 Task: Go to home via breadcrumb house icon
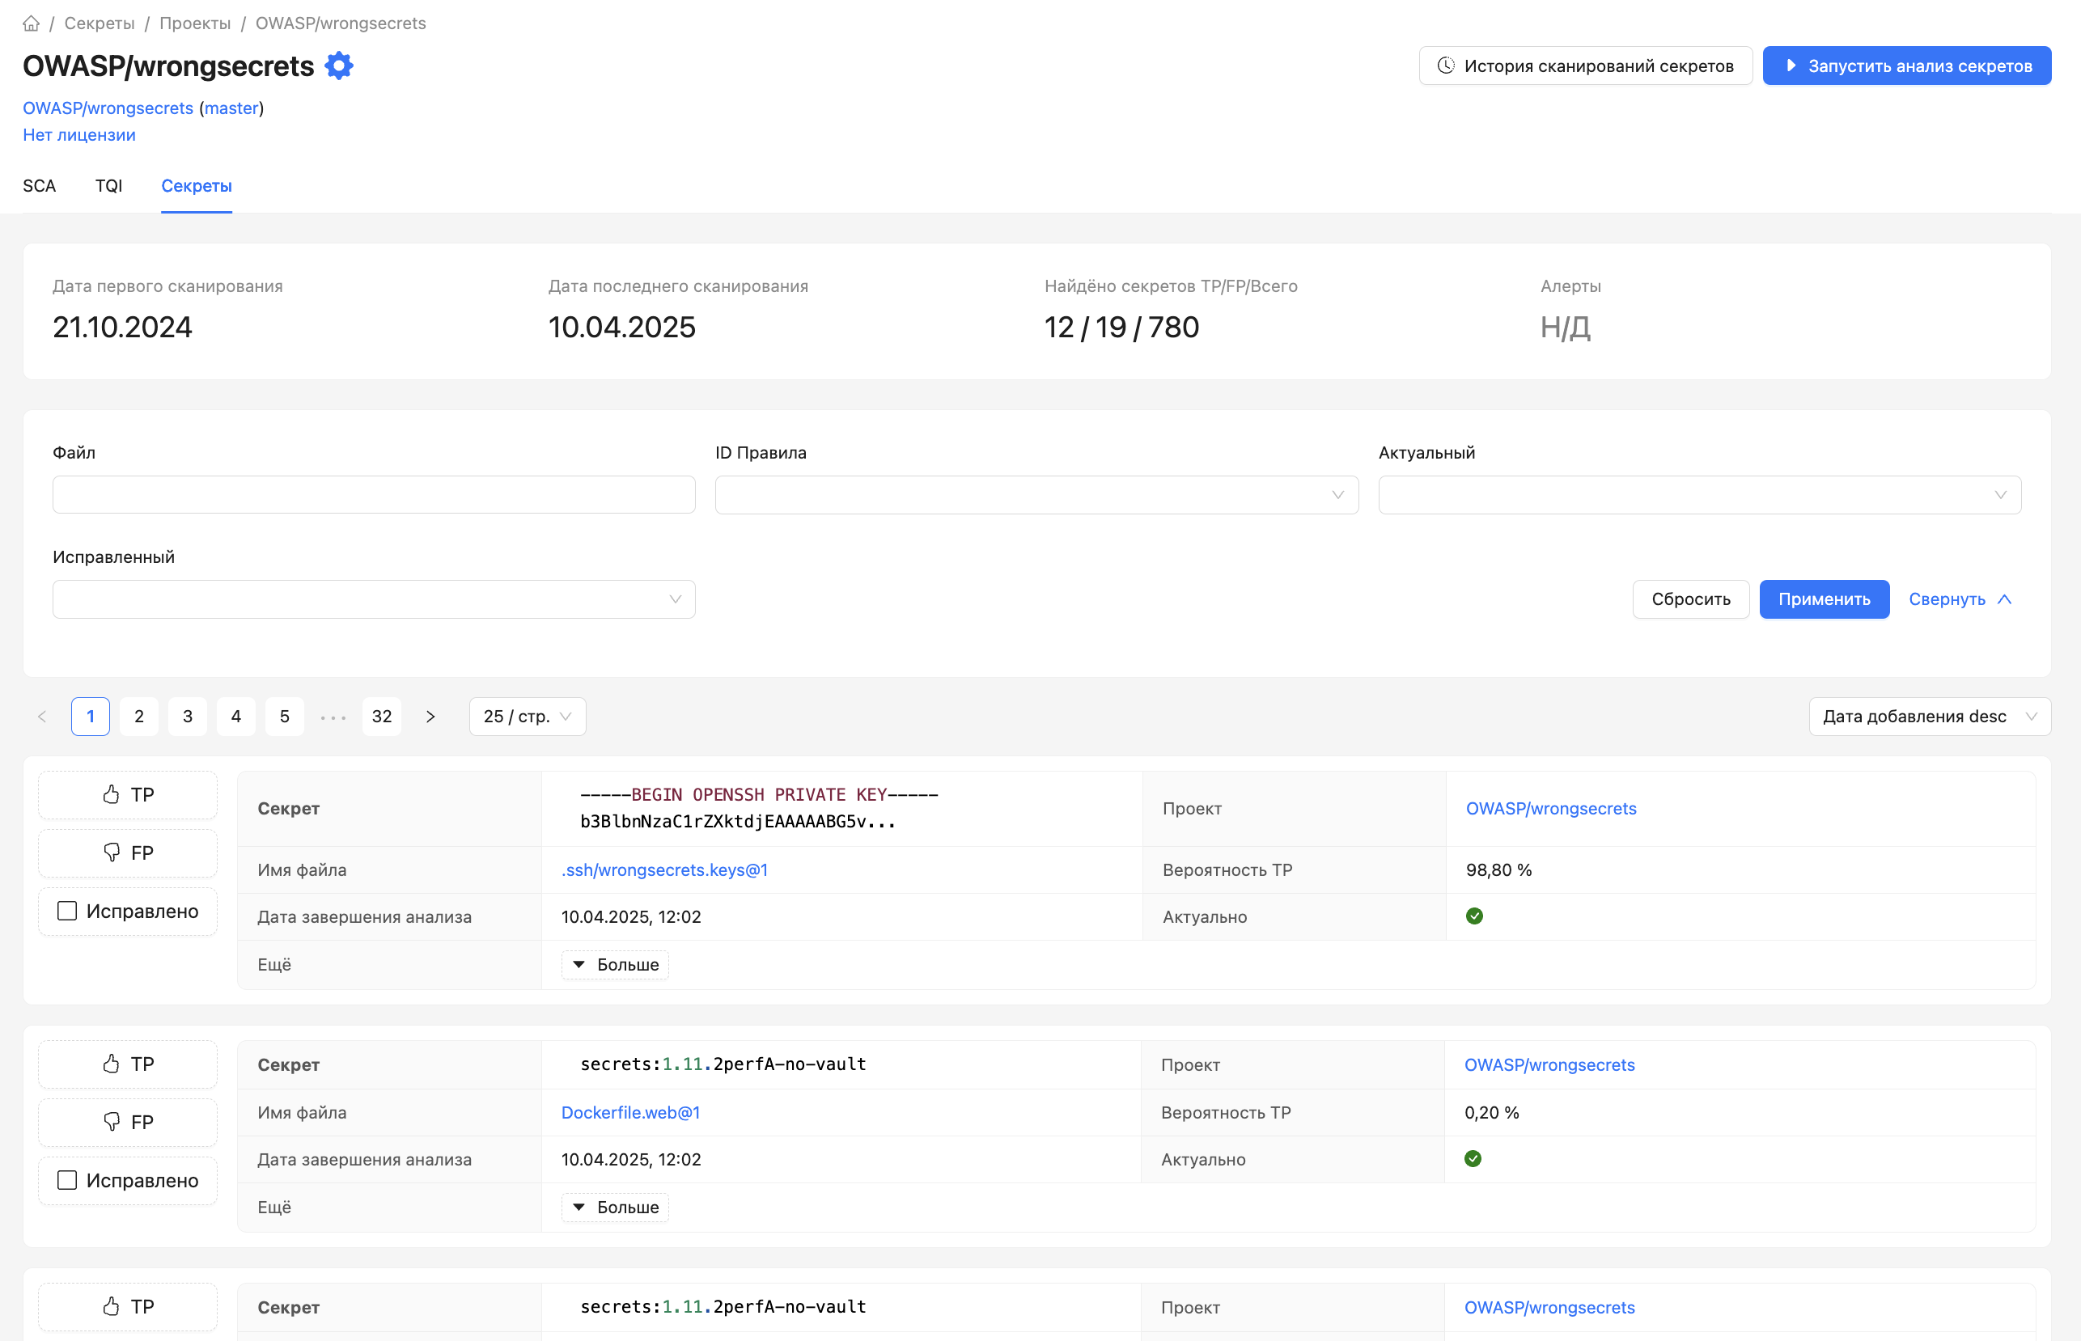(x=32, y=23)
